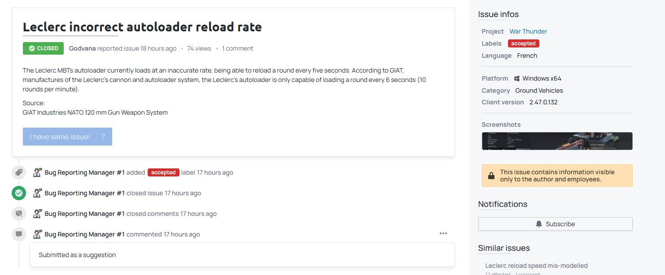
Task: Open the comment's three-dot options menu
Action: tap(443, 233)
